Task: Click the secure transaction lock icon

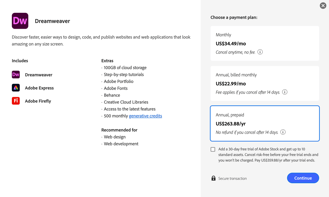Action: click(213, 178)
